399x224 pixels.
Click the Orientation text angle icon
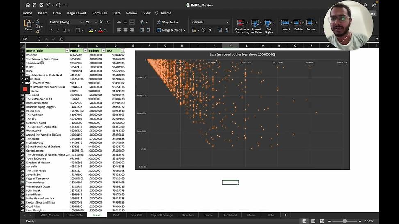(x=142, y=22)
